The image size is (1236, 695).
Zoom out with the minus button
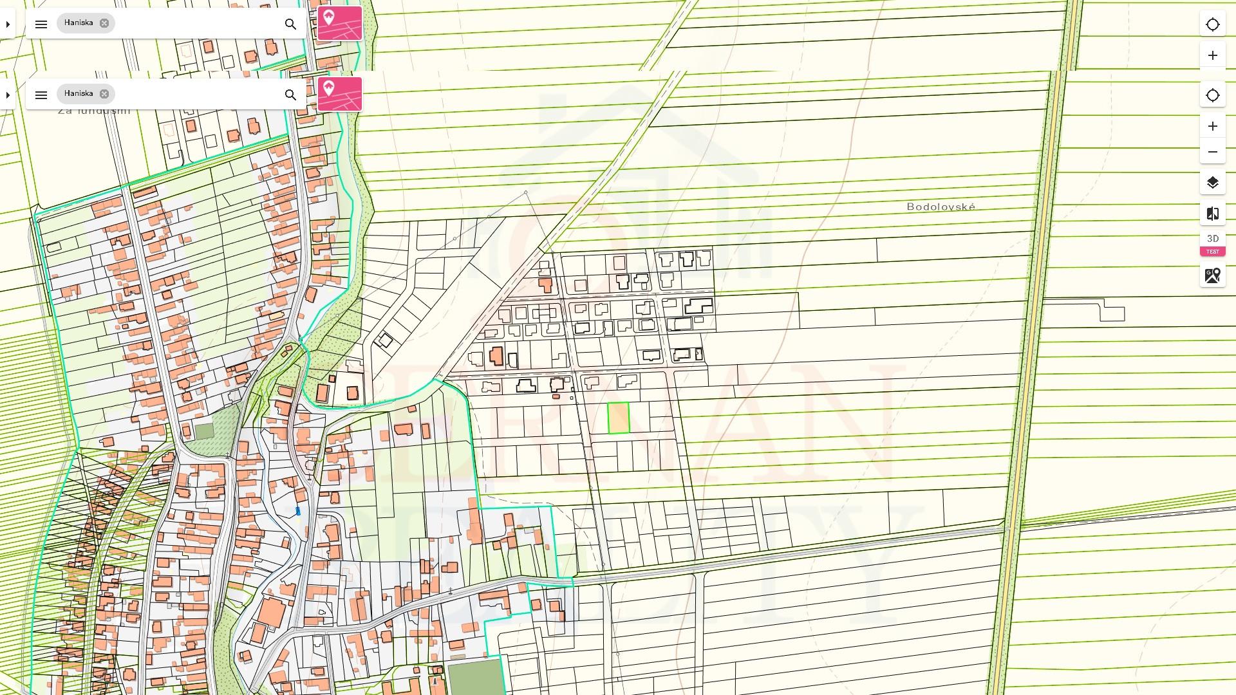(x=1213, y=152)
